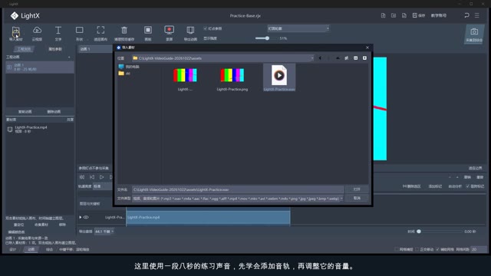Click the Open button in import dialog
This screenshot has height=276, width=491.
(357, 189)
